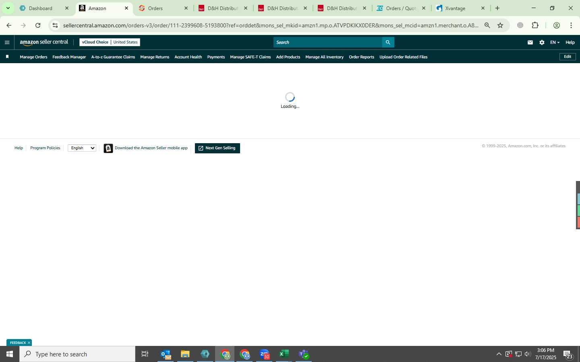Open the English language select box
The width and height of the screenshot is (580, 362).
(82, 148)
